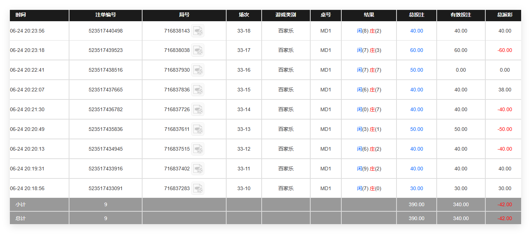Select bet number 523517435836

[x=106, y=129]
